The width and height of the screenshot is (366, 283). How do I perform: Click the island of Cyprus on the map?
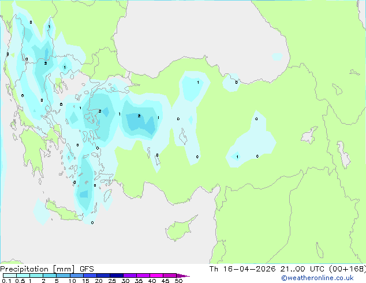point(180,229)
